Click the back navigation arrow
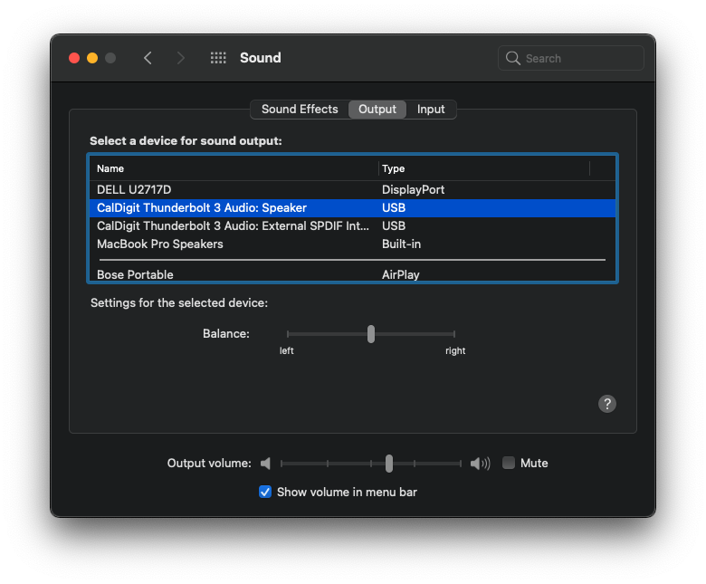The image size is (706, 584). pos(148,58)
